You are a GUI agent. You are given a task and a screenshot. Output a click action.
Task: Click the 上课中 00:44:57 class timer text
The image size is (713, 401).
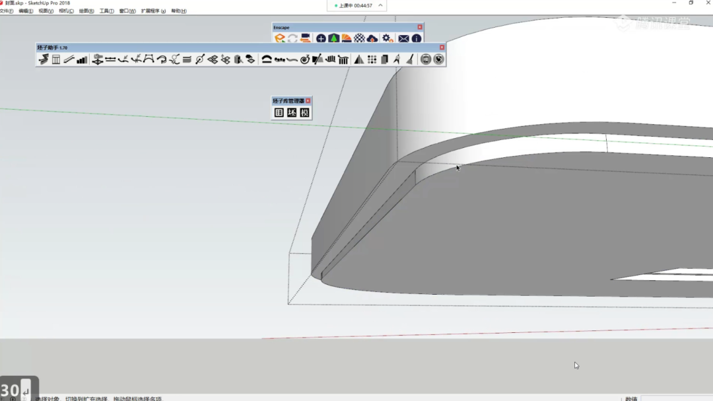coord(355,5)
